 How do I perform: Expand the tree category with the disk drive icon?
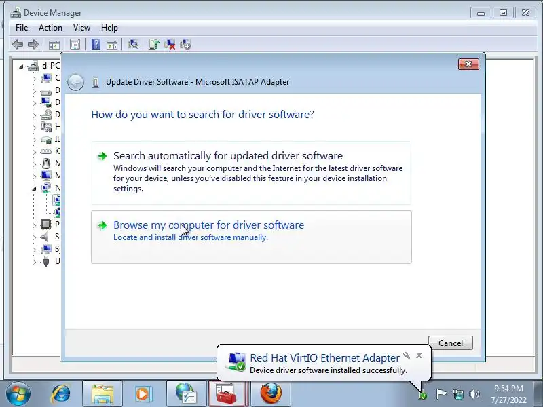(34, 92)
